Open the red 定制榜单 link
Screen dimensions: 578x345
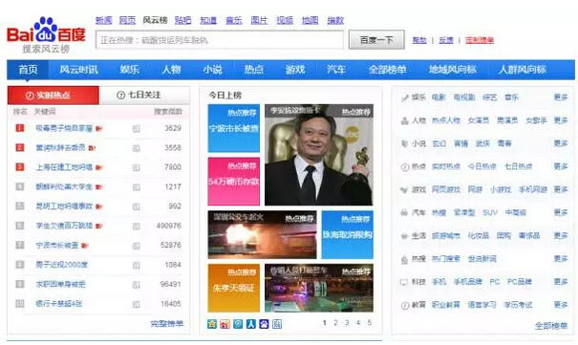480,40
